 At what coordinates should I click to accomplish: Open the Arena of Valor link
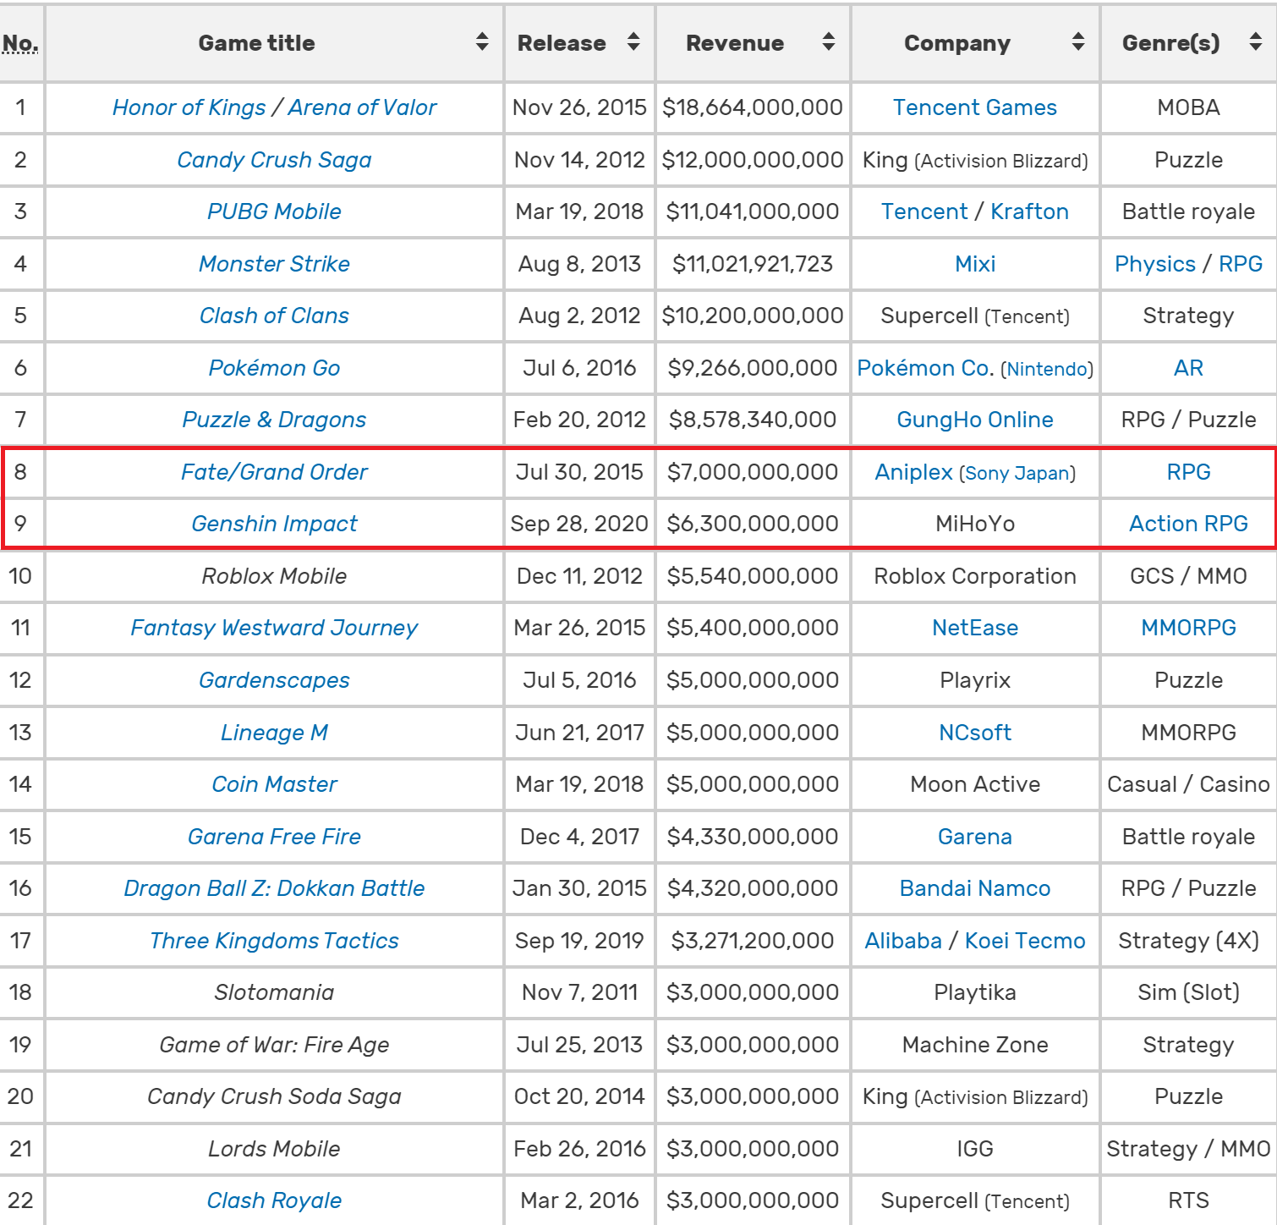coord(363,107)
